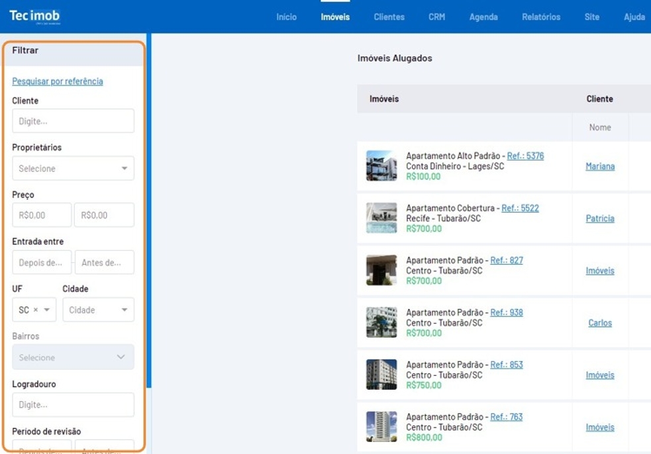Click the Pesquisar por referência link
Image resolution: width=651 pixels, height=454 pixels.
pos(58,81)
